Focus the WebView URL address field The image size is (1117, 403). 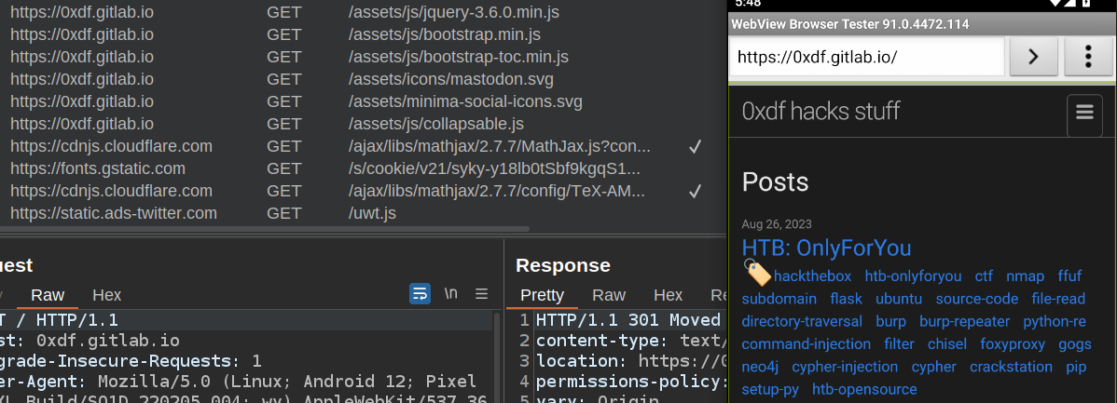tap(867, 57)
